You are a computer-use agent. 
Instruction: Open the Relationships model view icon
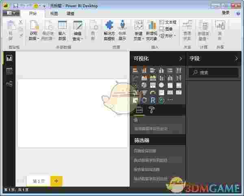pyautogui.click(x=9, y=84)
